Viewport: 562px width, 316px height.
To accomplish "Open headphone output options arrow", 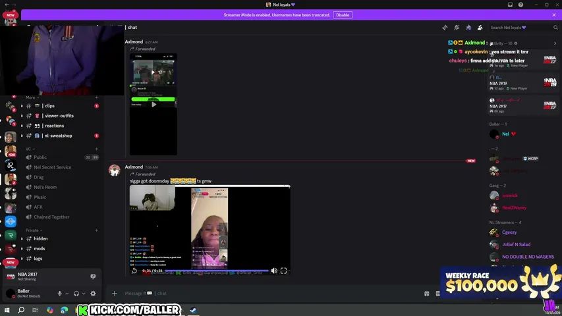I will [x=84, y=294].
